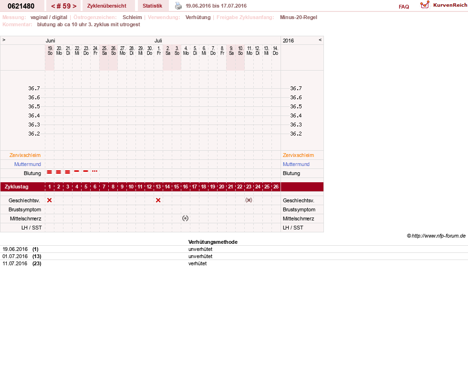Expand the chart with the > arrow above the Juni label
Image resolution: width=468 pixels, height=375 pixels.
[x=4, y=40]
